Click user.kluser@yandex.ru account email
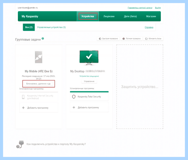The width and height of the screenshot is (188, 160). pos(28,8)
